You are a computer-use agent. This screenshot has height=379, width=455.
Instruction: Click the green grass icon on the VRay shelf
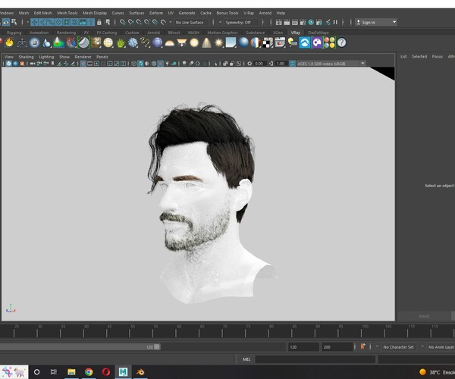click(x=121, y=43)
